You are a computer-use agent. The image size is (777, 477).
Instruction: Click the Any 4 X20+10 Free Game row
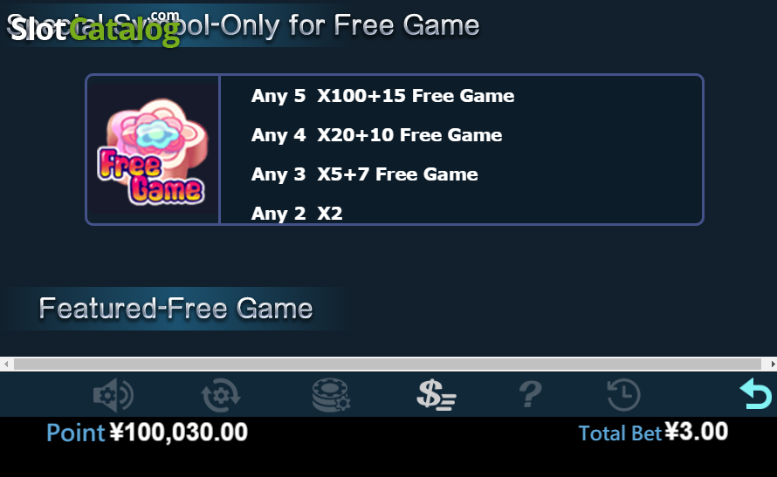coord(376,134)
